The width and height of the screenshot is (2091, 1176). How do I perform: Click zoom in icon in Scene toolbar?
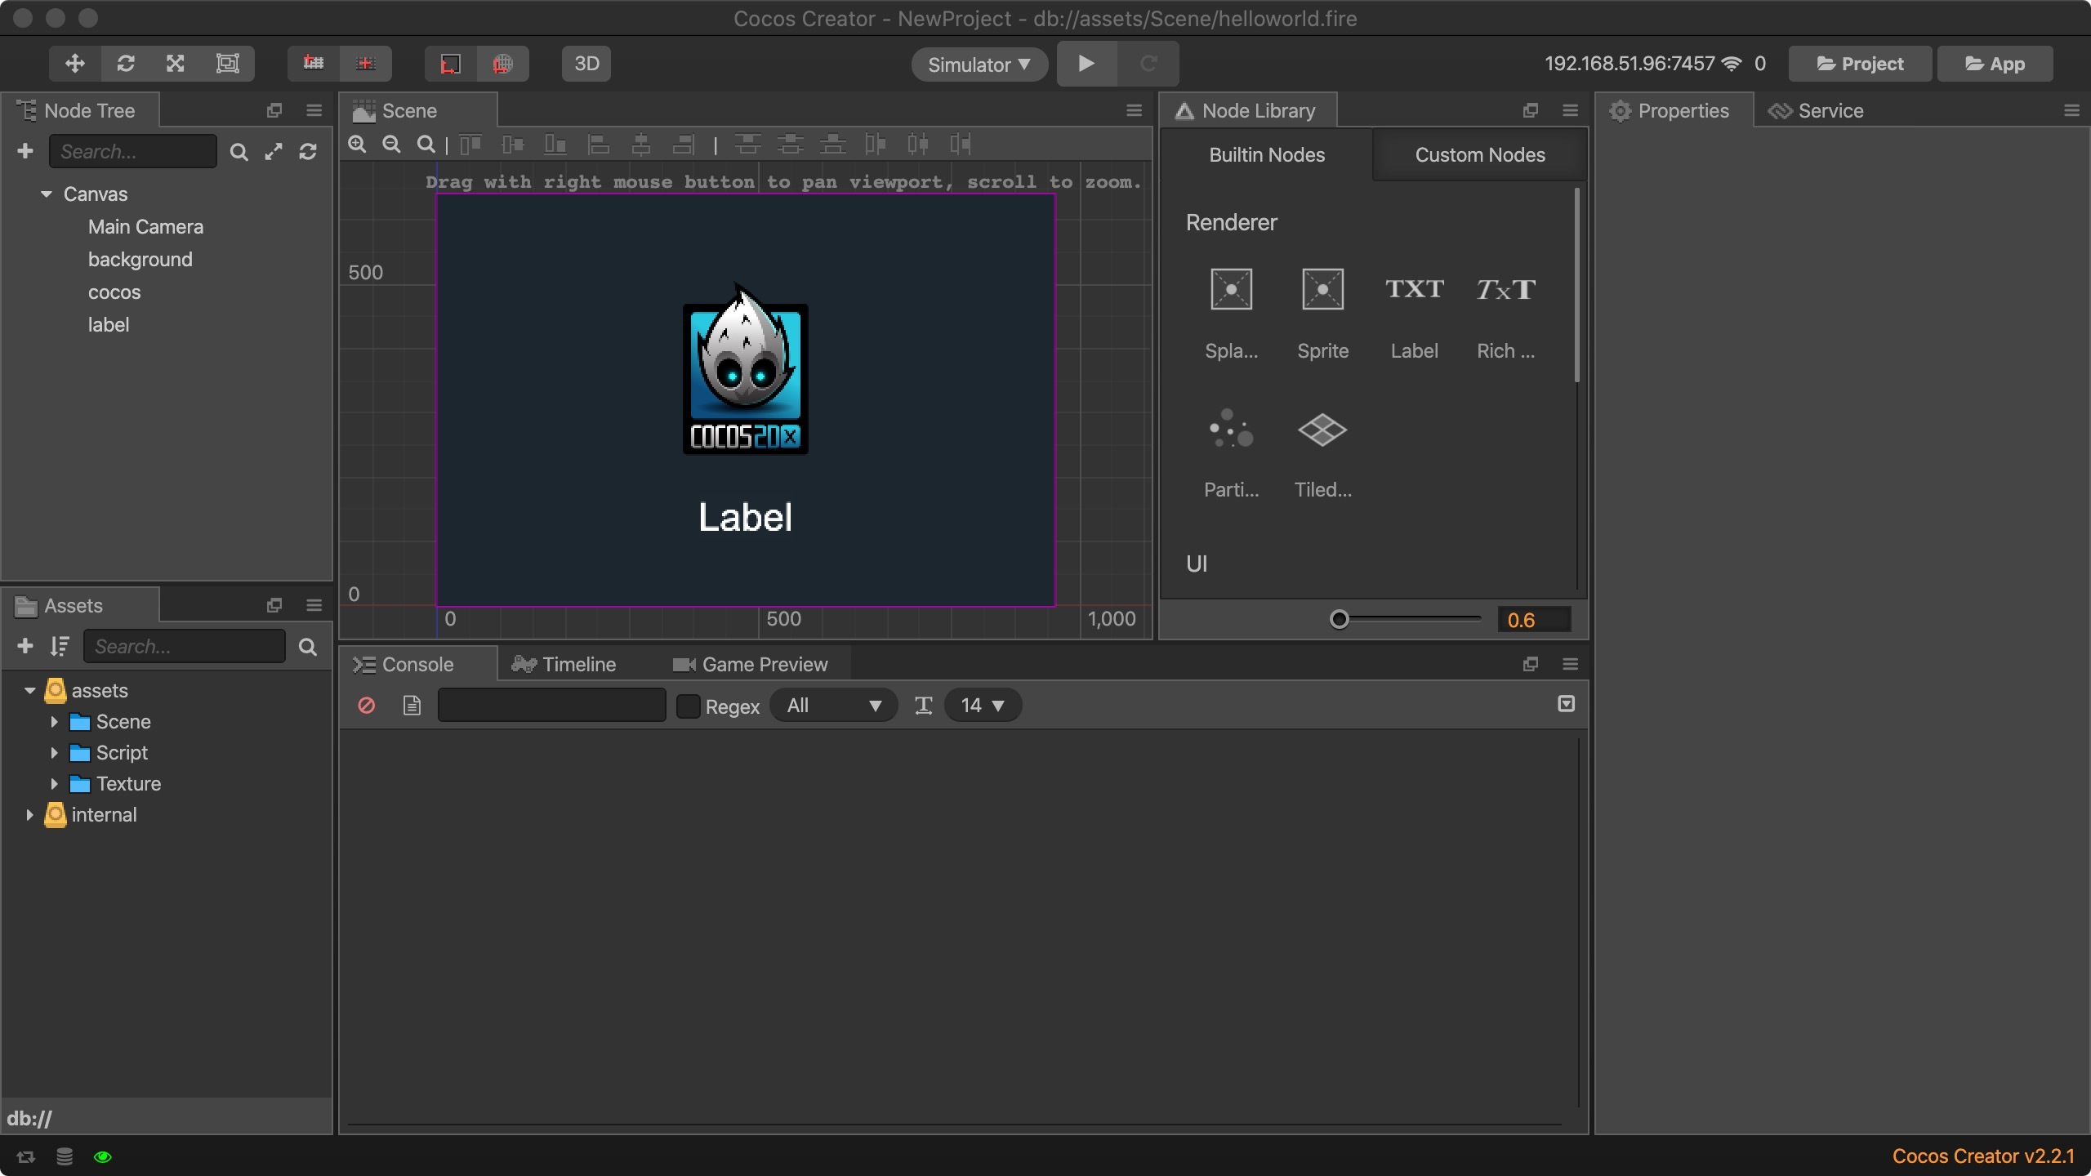tap(357, 145)
